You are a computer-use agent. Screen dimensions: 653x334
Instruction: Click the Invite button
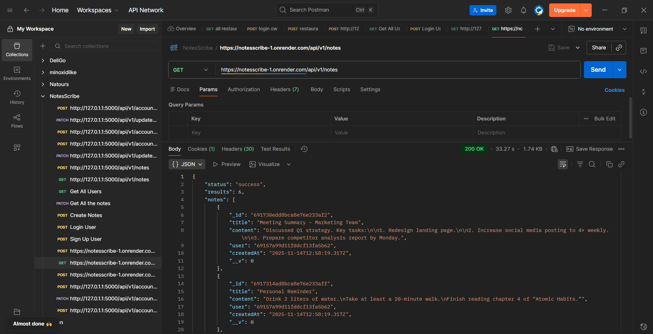pos(483,10)
